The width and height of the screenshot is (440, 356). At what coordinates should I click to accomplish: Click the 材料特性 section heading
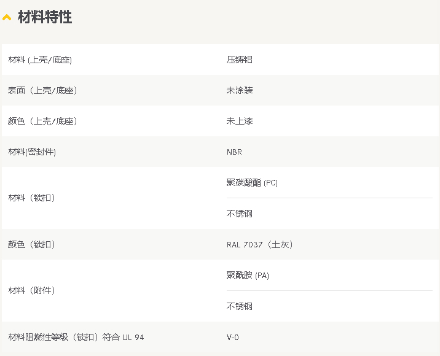45,17
